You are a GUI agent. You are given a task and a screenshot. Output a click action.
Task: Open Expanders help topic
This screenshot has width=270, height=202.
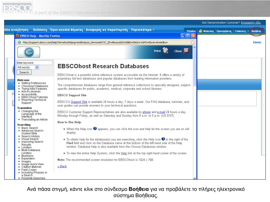pyautogui.click(x=28, y=159)
